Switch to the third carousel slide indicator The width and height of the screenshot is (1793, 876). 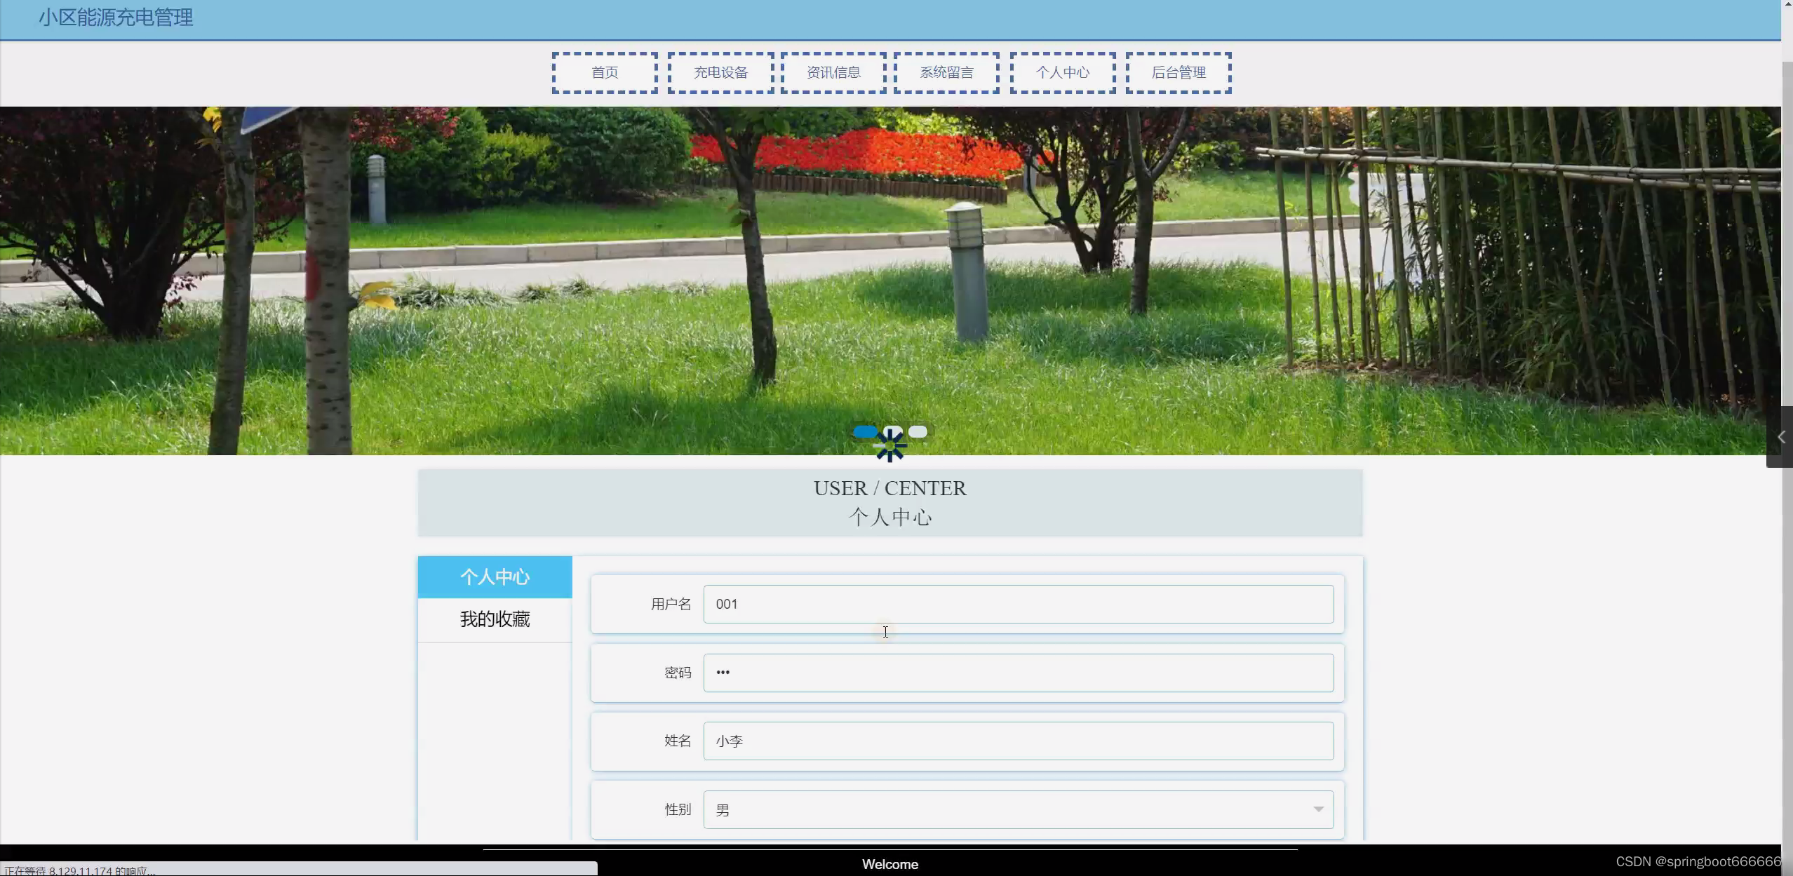pyautogui.click(x=918, y=431)
